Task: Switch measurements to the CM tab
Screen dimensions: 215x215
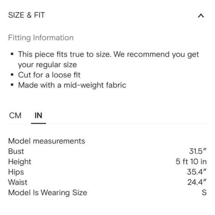Action: (15, 115)
